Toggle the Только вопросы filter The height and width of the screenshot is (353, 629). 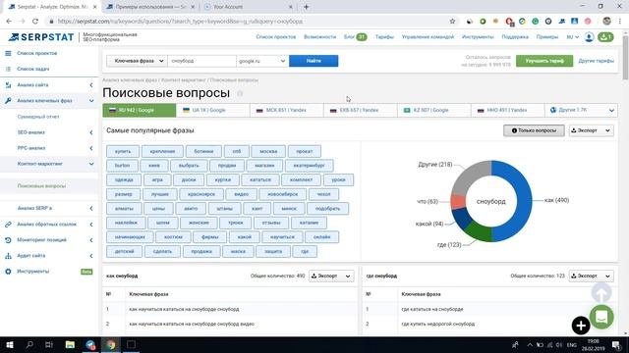click(534, 130)
